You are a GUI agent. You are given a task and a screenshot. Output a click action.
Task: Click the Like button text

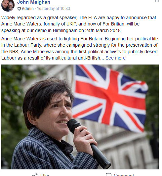pos(45,175)
